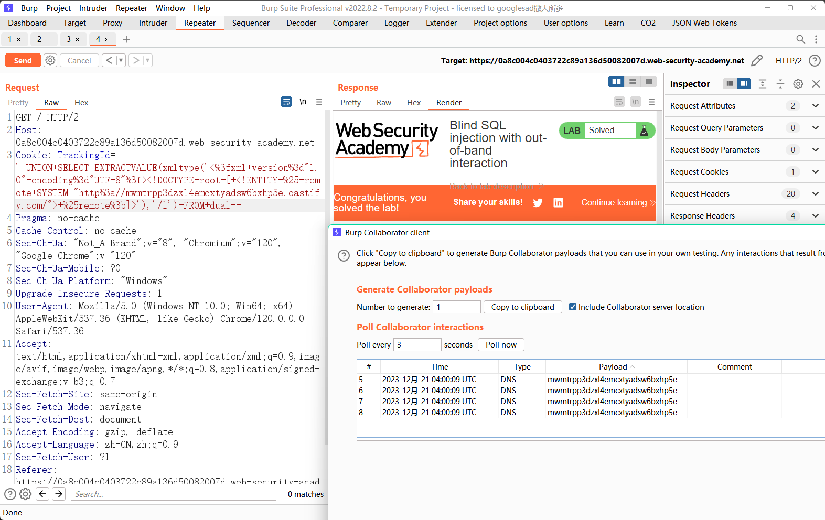Expand Request Cookies section

point(816,172)
